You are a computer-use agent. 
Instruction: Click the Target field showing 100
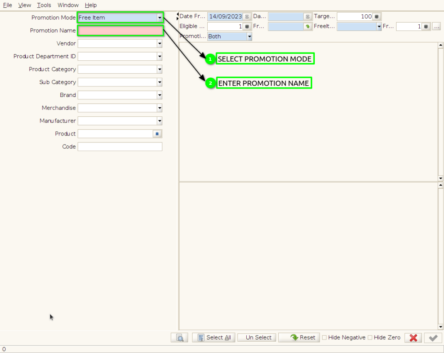click(x=355, y=17)
